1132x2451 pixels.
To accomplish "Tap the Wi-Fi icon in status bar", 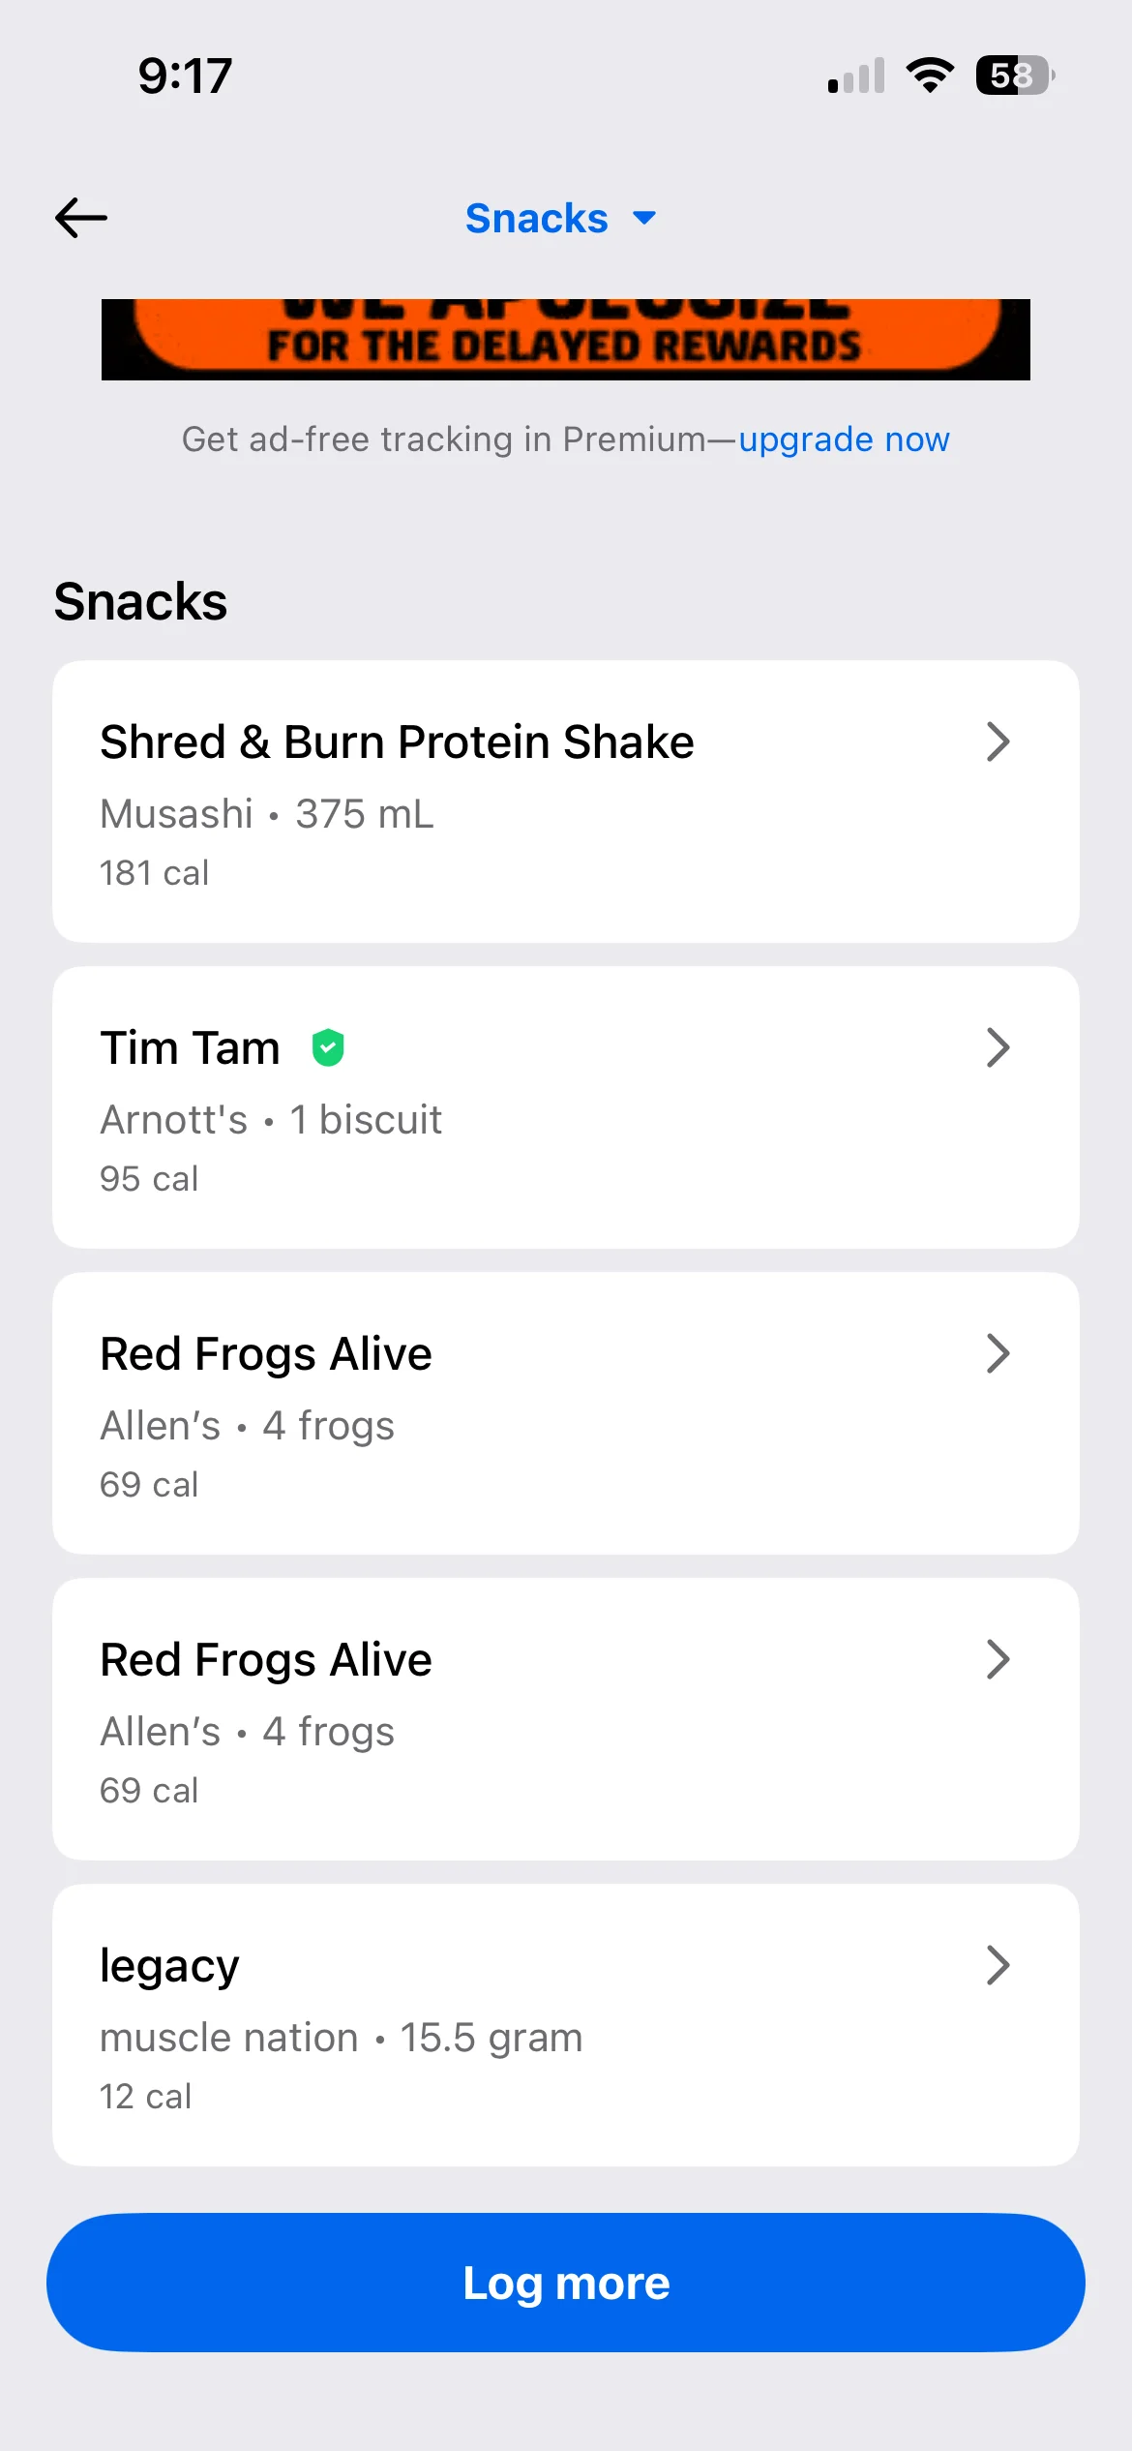I will 930,76.
